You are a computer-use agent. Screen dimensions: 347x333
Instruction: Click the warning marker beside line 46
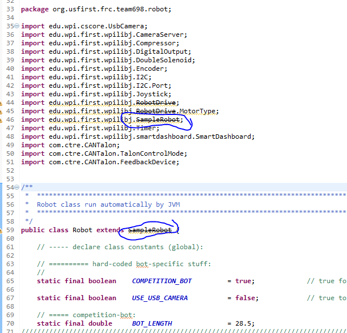[1, 120]
